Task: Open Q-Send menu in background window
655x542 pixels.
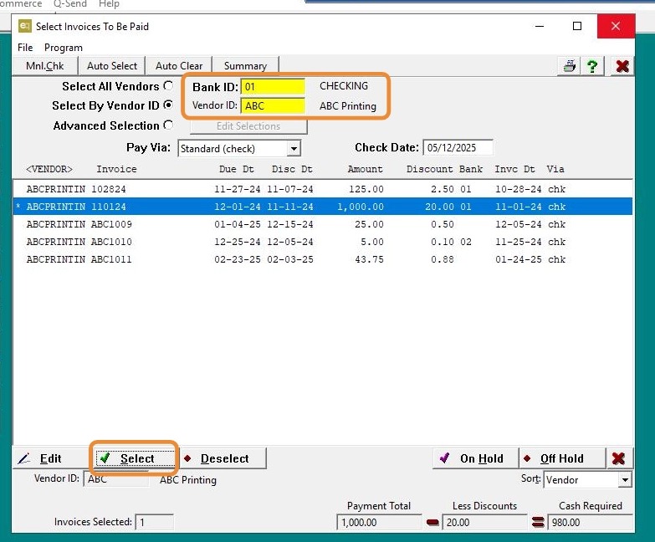Action: tap(70, 3)
